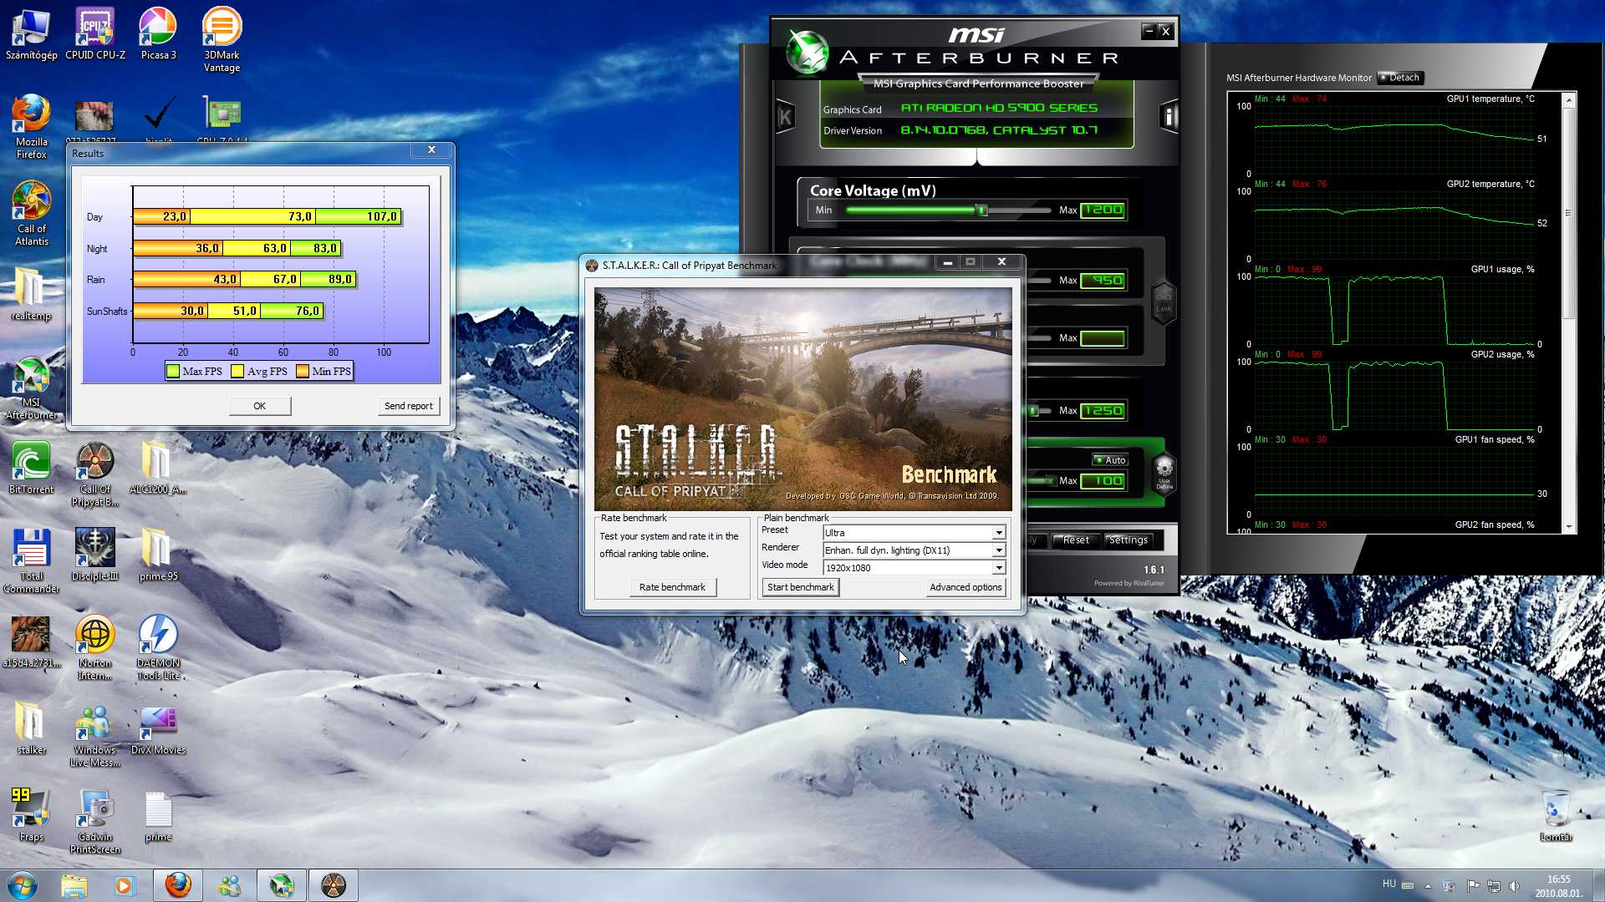
Task: Click Send report in the Results dialog
Action: tap(409, 406)
